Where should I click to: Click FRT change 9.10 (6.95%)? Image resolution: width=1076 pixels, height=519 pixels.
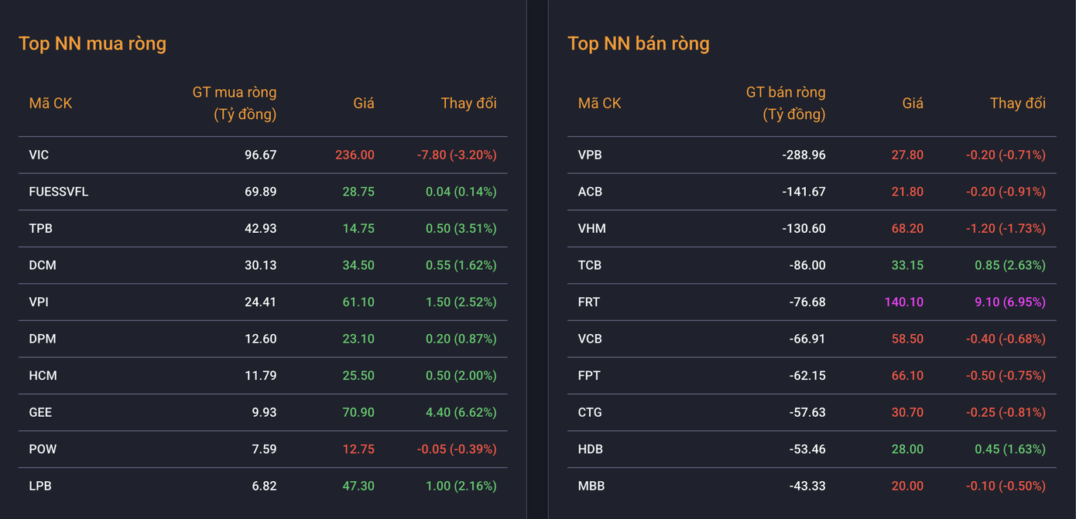click(x=1010, y=302)
